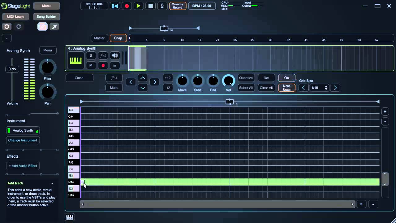Click the Master button
396x223 pixels.
[x=99, y=38]
